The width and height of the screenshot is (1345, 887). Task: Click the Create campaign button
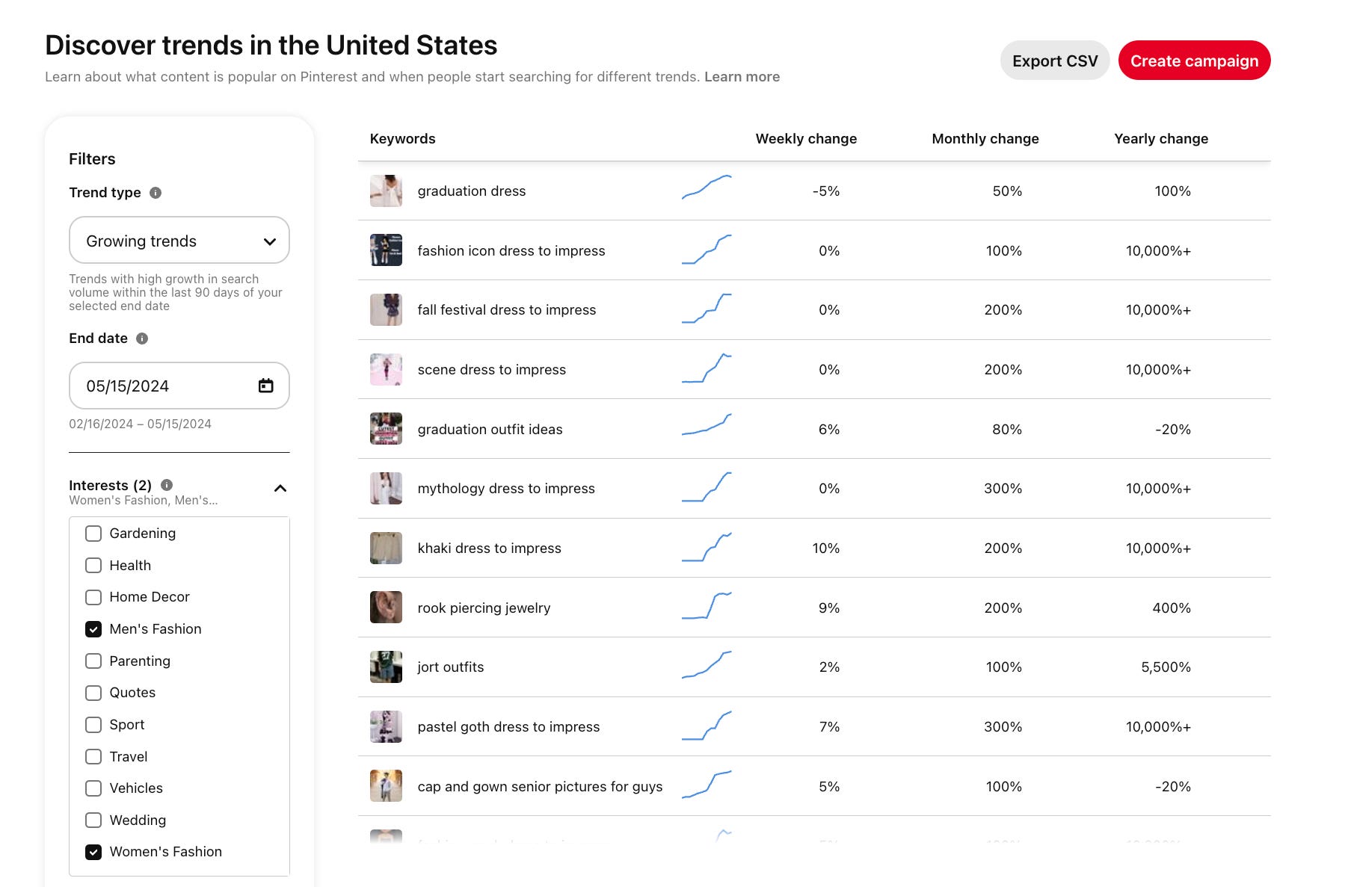coord(1194,61)
